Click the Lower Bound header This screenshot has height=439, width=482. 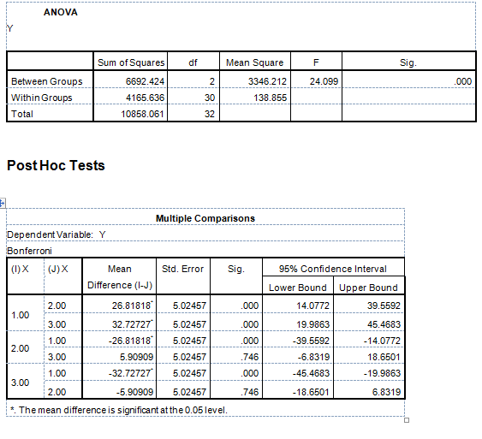click(x=298, y=288)
